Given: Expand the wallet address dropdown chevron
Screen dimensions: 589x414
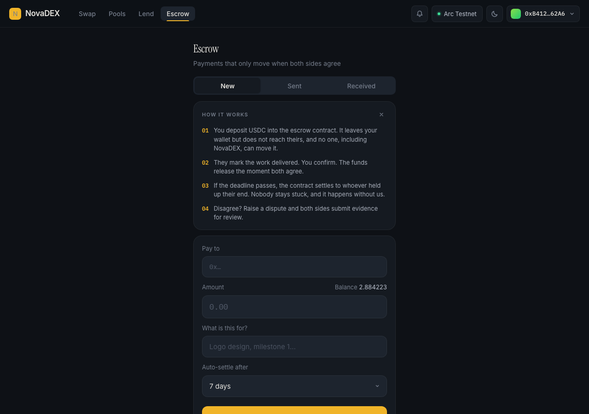Looking at the screenshot, I should click(x=572, y=14).
